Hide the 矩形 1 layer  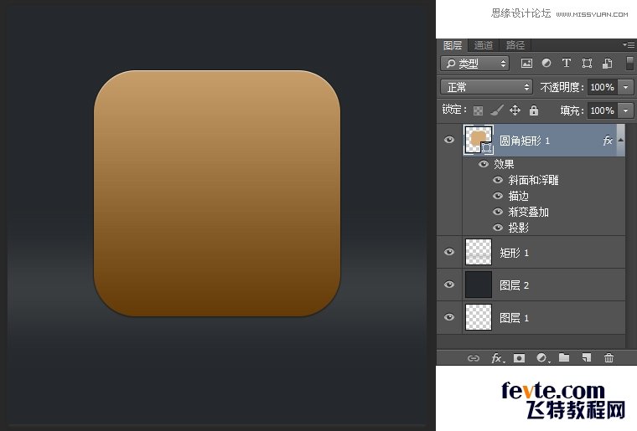point(449,252)
